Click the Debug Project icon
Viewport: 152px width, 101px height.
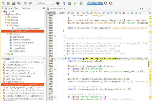click(81, 3)
